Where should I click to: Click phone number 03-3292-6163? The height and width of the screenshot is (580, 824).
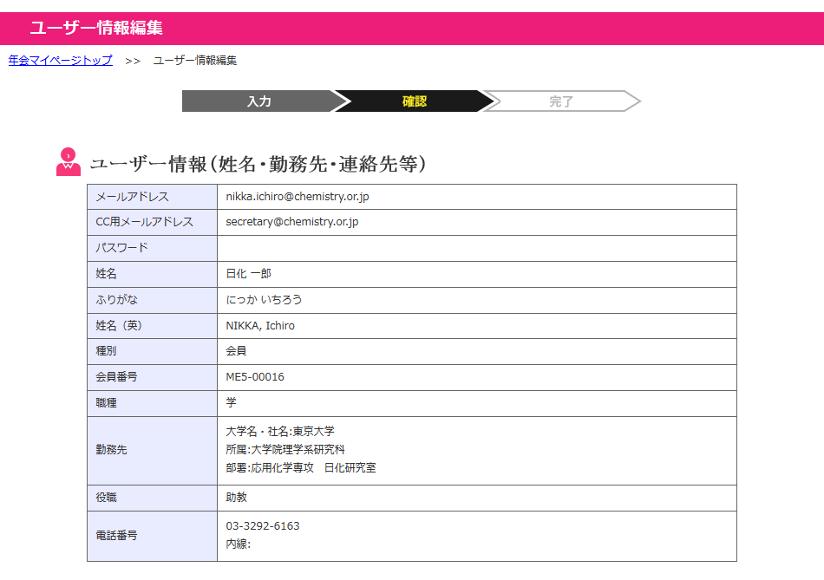(263, 526)
